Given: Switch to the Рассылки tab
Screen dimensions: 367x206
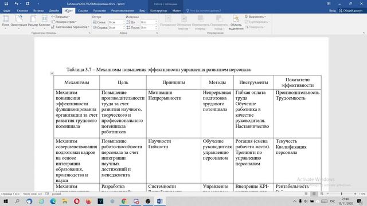Looking at the screenshot, I should 99,10.
